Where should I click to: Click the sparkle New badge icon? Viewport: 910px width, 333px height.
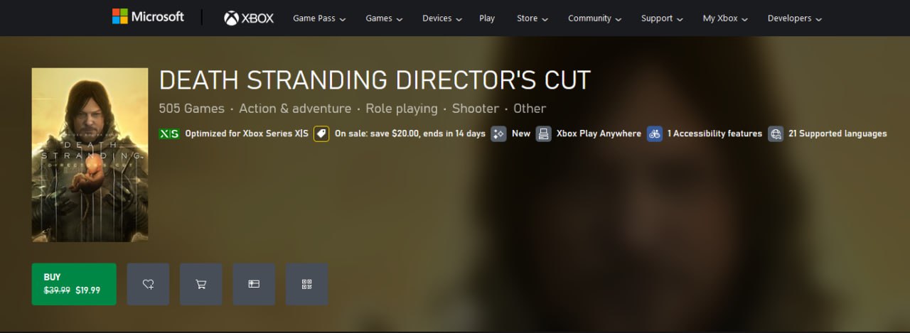click(x=499, y=133)
